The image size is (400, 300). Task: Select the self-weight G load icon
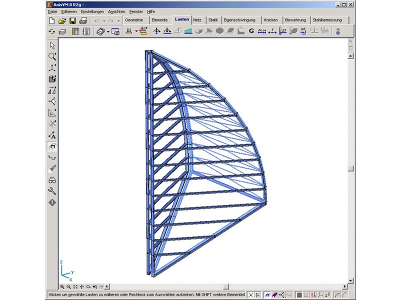[251, 31]
